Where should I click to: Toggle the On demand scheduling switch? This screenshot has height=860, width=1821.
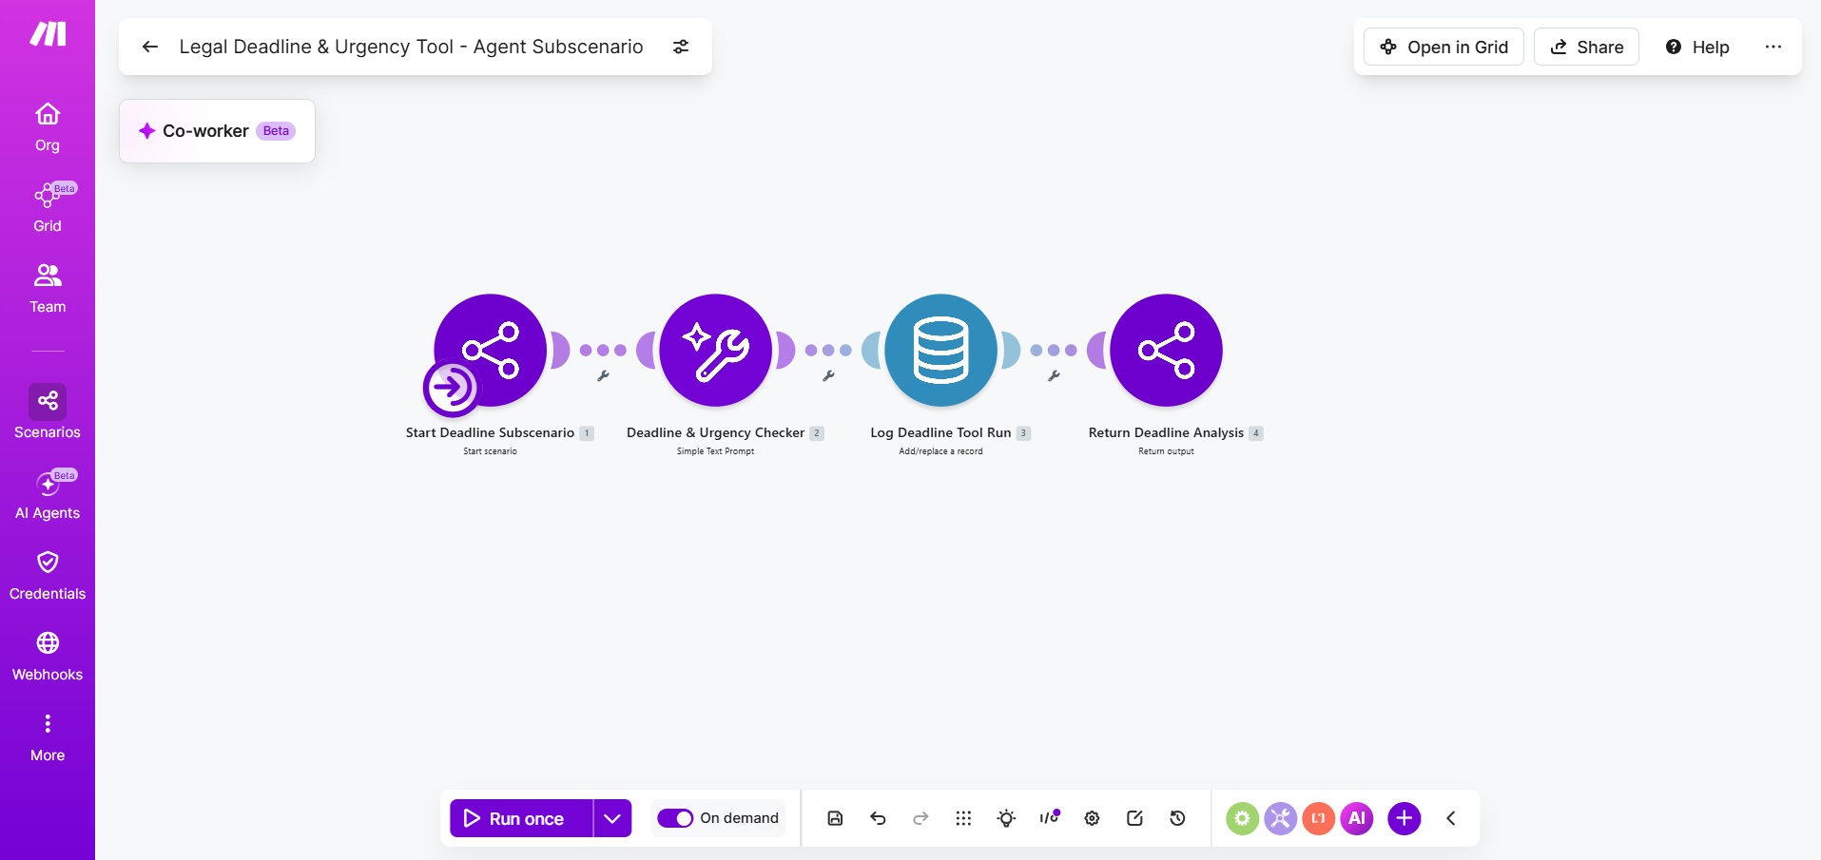click(675, 818)
